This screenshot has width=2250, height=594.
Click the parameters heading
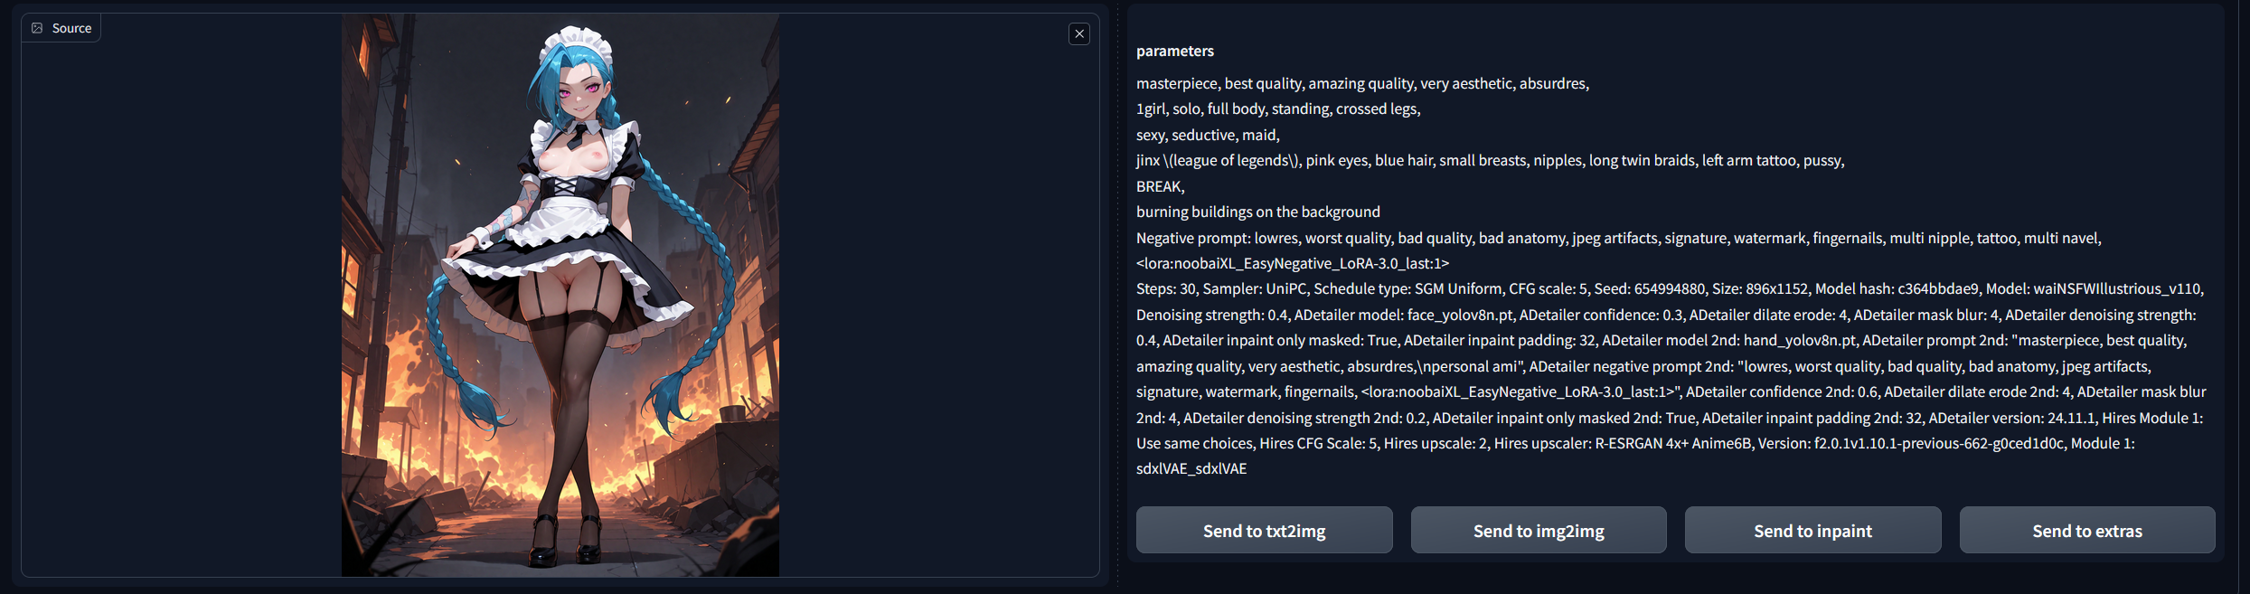1174,51
